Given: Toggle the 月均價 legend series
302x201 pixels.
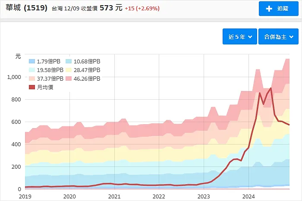Looking at the screenshot, I should (x=41, y=88).
